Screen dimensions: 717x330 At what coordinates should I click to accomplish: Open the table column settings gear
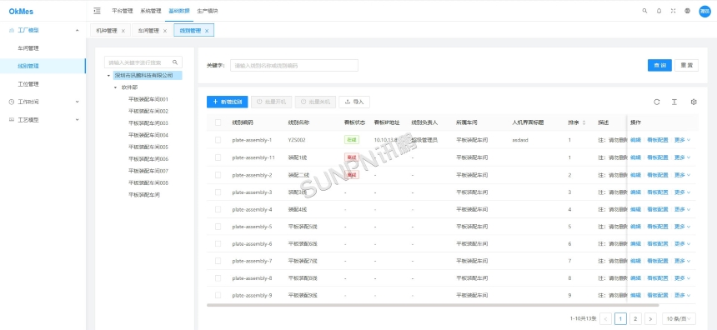coord(694,102)
